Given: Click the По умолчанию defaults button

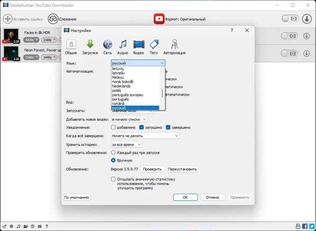Looking at the screenshot, I should (x=77, y=197).
